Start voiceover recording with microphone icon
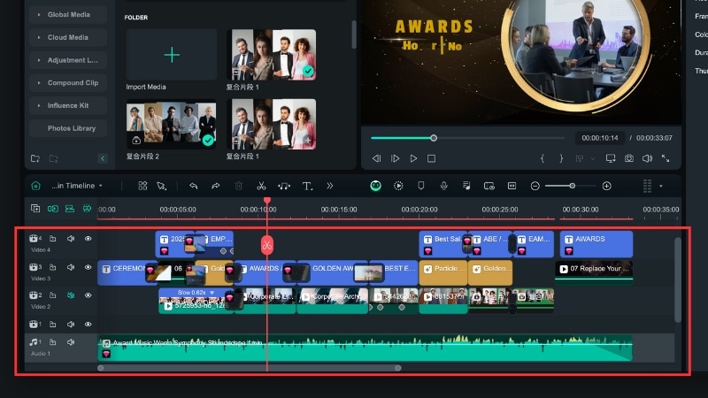This screenshot has width=708, height=398. pyautogui.click(x=444, y=186)
